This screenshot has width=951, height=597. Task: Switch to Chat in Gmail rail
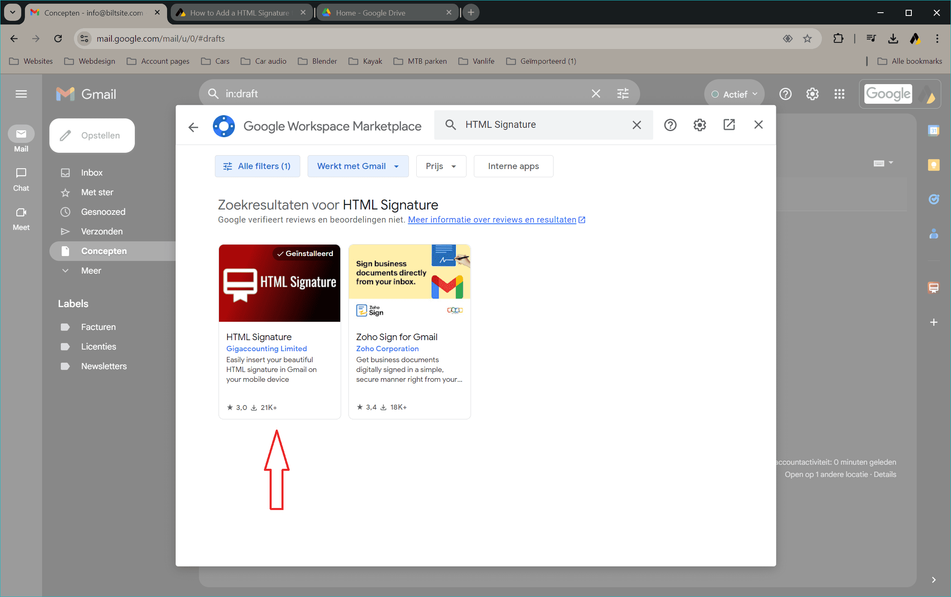click(x=21, y=180)
